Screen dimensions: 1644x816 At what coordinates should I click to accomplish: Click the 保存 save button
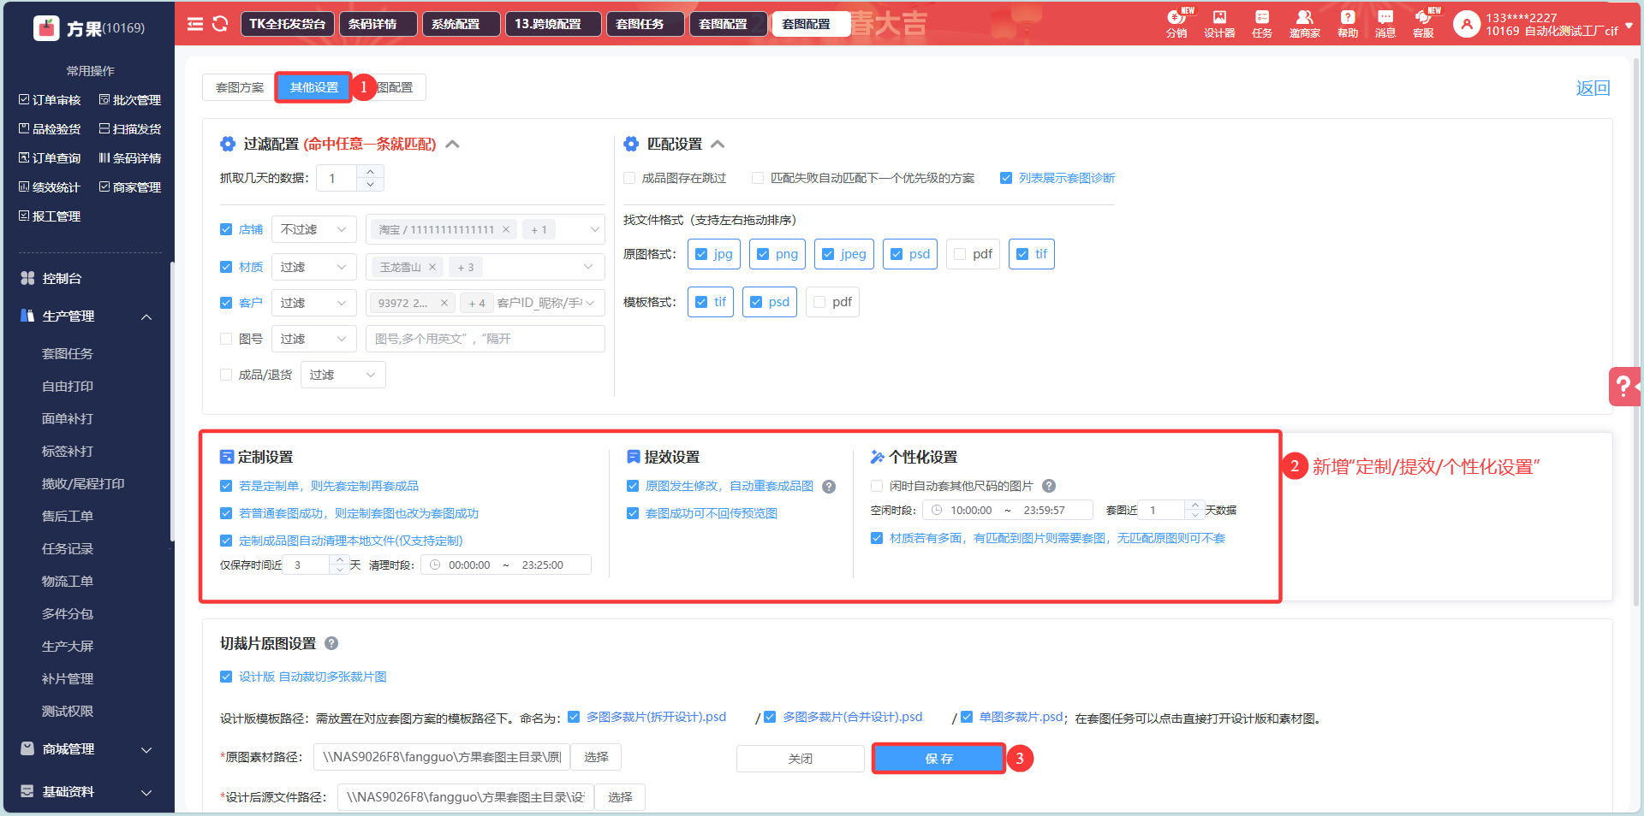click(938, 759)
